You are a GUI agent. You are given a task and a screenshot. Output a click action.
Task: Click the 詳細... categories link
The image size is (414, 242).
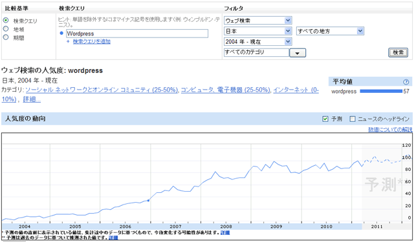pos(32,99)
